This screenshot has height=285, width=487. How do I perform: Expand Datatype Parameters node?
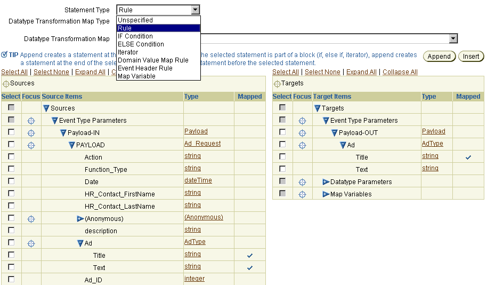[326, 181]
